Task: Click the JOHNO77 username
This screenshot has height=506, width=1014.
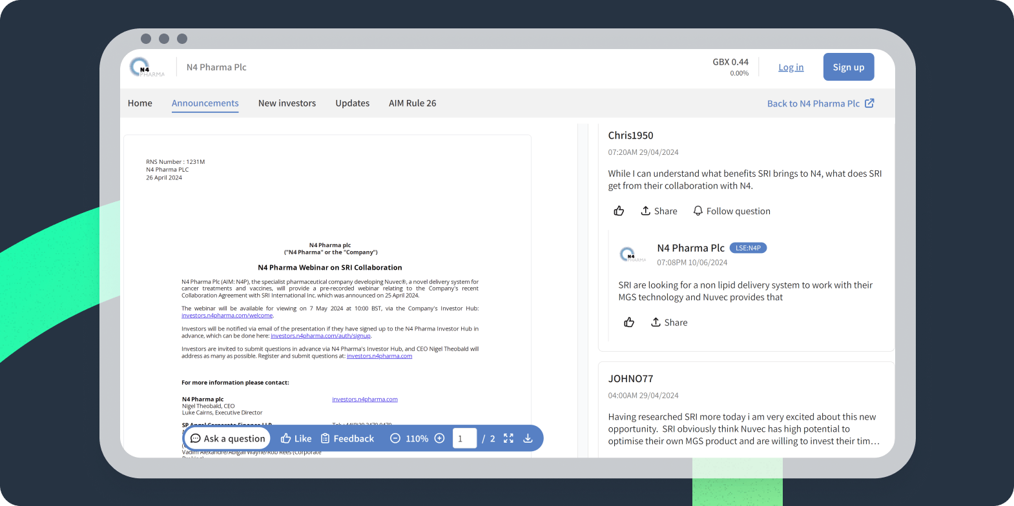Action: point(631,379)
